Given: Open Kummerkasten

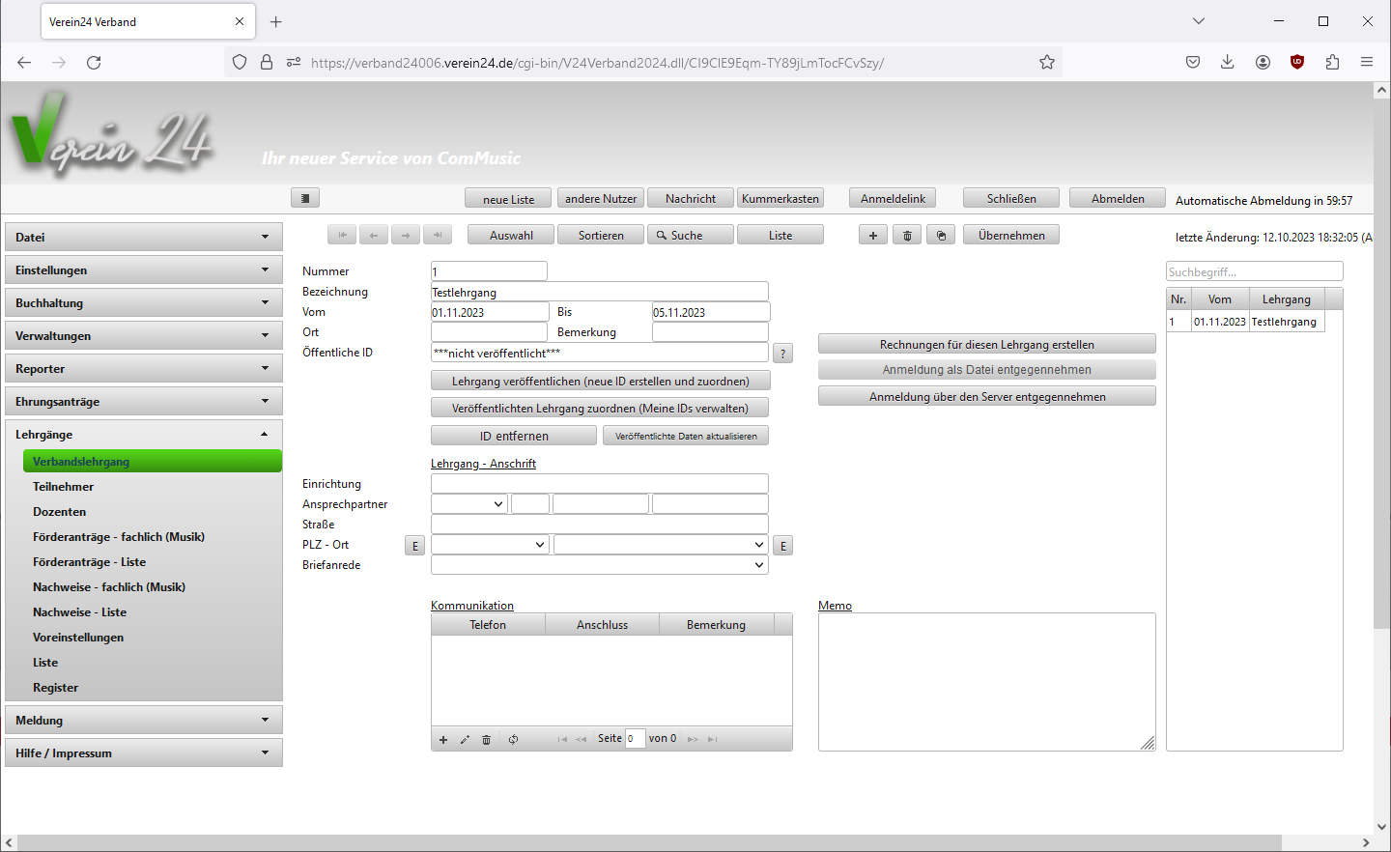Looking at the screenshot, I should (x=781, y=198).
